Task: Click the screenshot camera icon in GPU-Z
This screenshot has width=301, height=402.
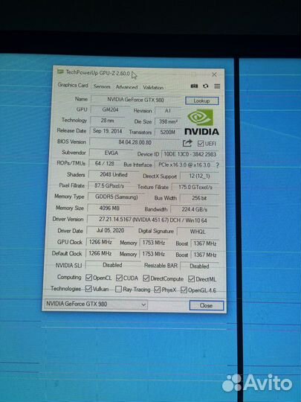Action: pyautogui.click(x=194, y=86)
